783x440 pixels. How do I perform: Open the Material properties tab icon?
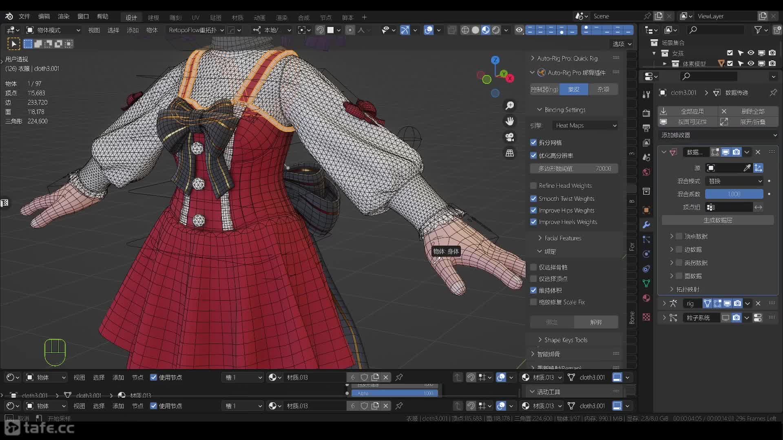click(x=646, y=298)
